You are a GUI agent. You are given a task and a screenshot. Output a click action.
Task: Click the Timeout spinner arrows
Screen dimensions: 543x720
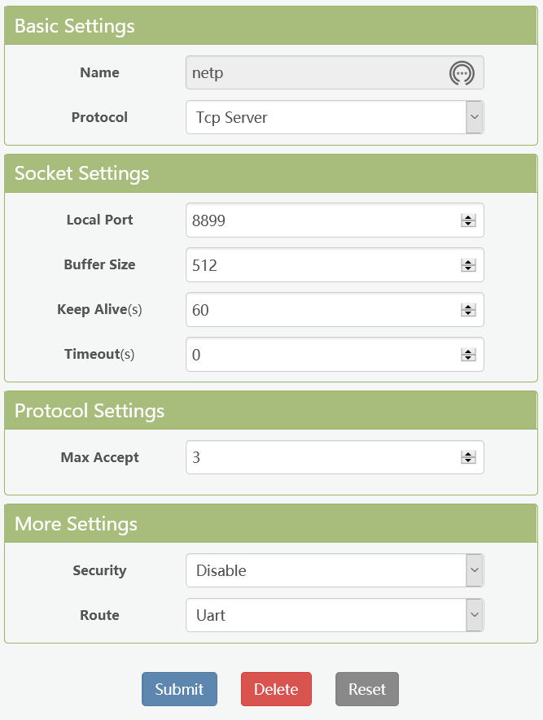pos(468,355)
